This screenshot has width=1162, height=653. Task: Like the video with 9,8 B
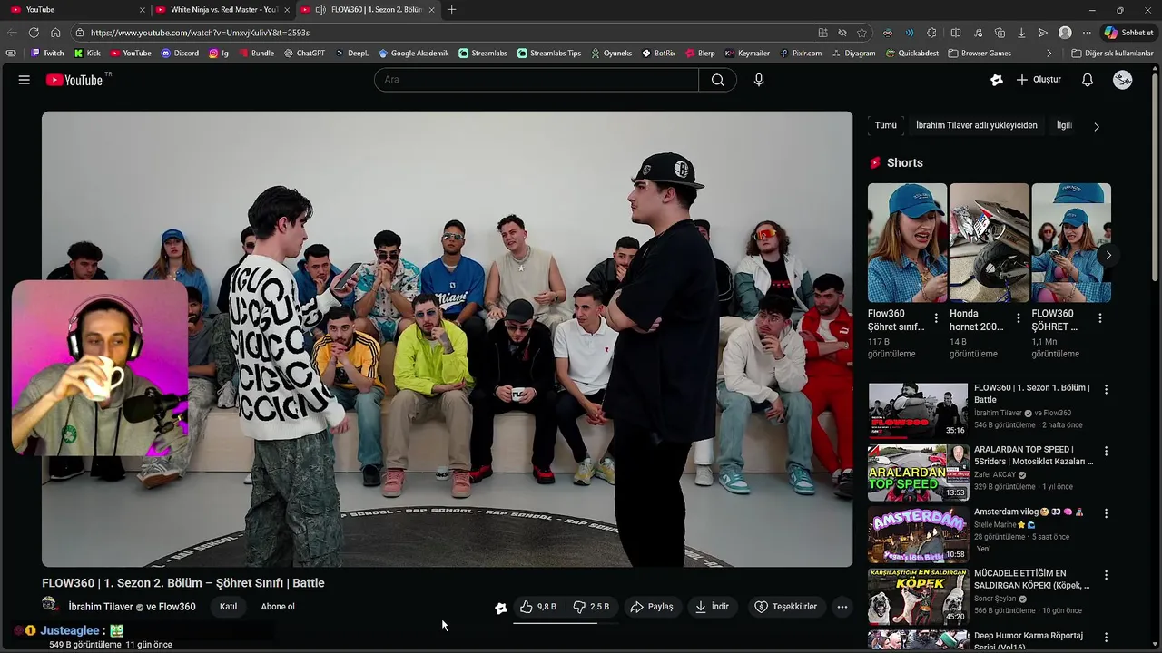click(538, 607)
